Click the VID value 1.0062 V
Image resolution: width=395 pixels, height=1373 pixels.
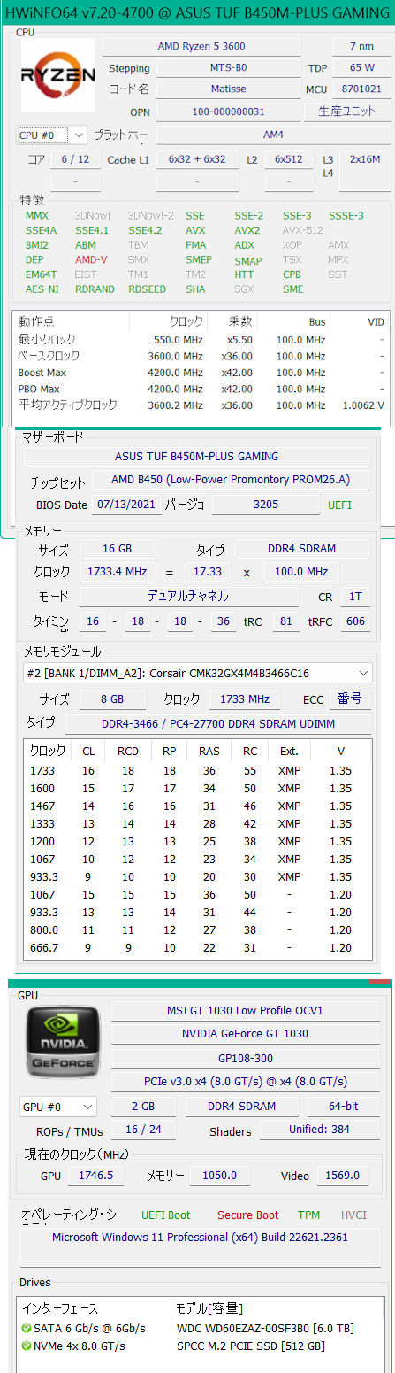(362, 405)
